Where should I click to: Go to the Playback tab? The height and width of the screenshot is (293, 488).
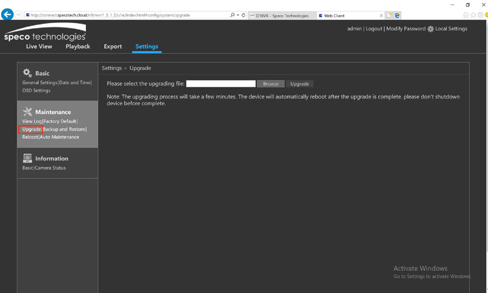point(78,46)
